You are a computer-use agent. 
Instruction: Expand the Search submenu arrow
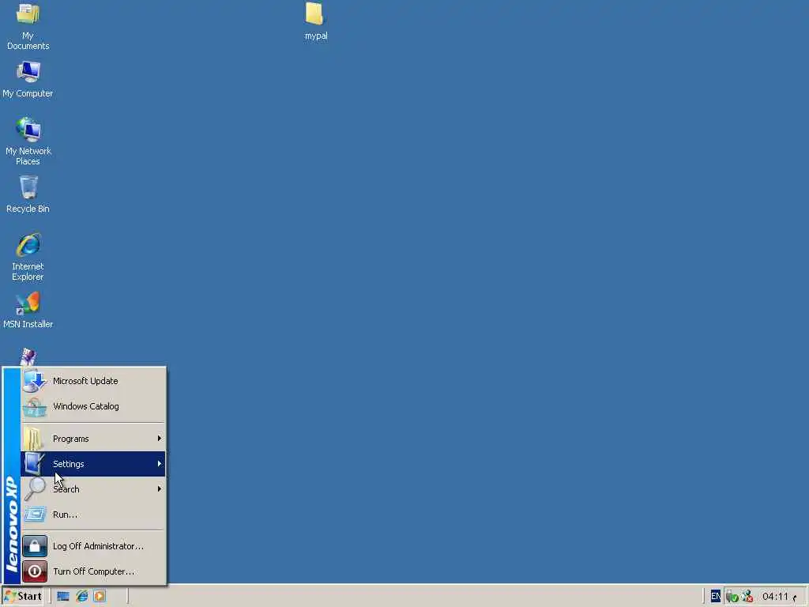[160, 488]
